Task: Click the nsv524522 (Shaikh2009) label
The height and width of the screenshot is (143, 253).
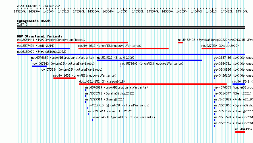Action: (116, 58)
